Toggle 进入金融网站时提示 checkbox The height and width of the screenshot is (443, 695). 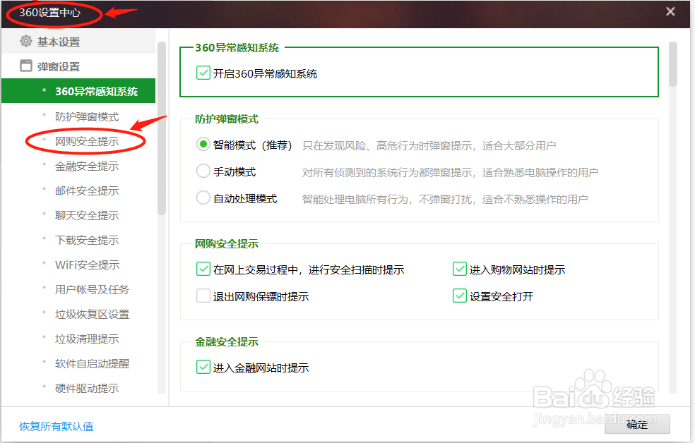click(x=203, y=367)
